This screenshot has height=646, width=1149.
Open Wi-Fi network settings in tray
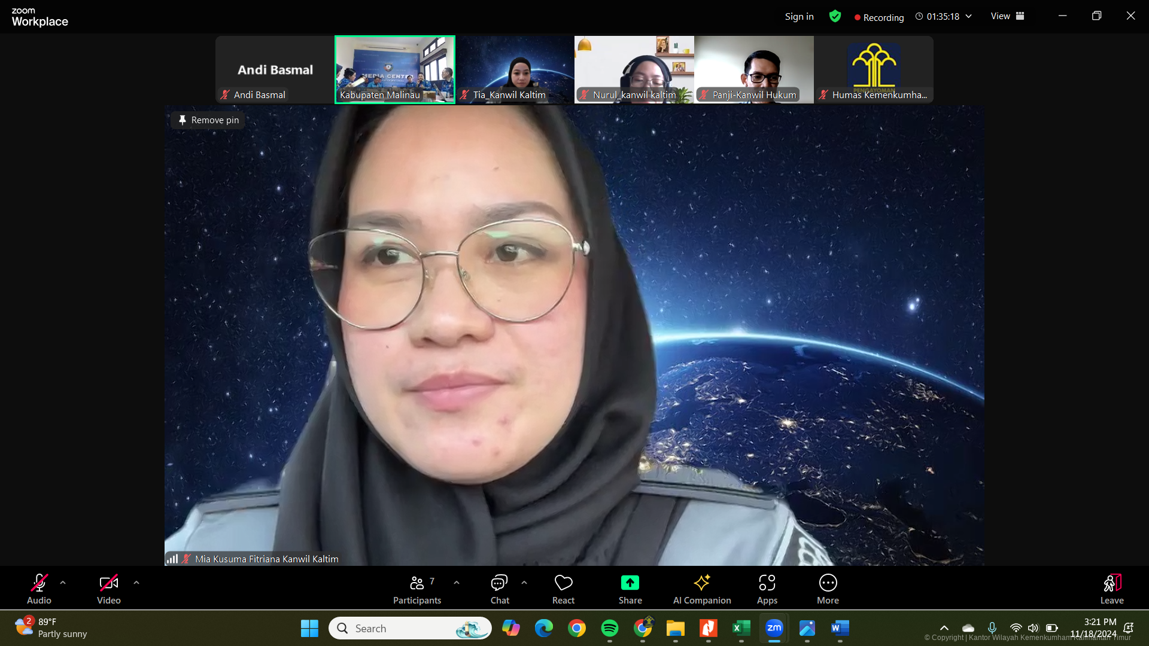click(1016, 628)
